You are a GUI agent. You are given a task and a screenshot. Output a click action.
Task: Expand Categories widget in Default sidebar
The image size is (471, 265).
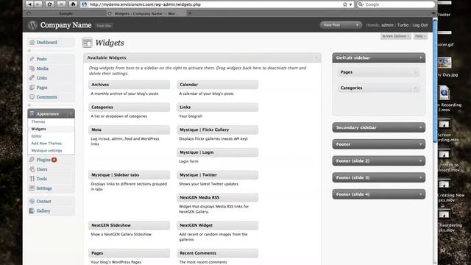[415, 88]
